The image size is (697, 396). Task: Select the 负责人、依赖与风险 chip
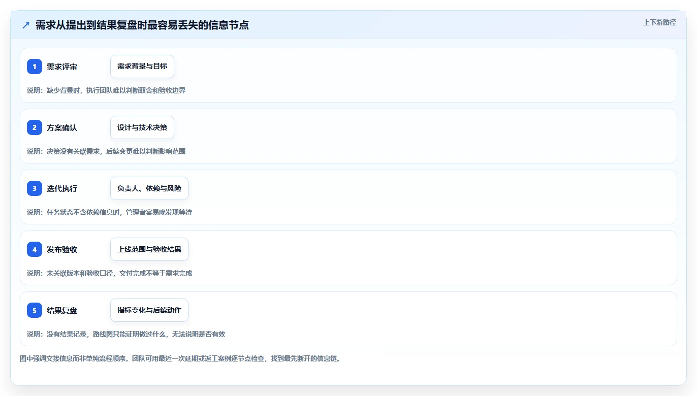[x=149, y=188]
